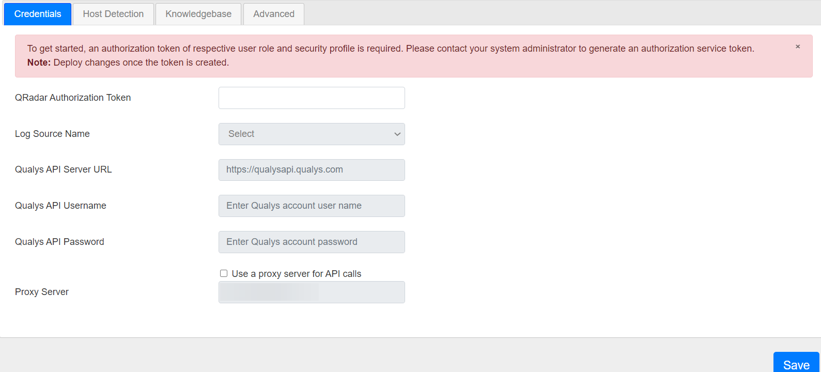Focus the QRadar Authorization Token field
821x372 pixels.
pos(312,98)
